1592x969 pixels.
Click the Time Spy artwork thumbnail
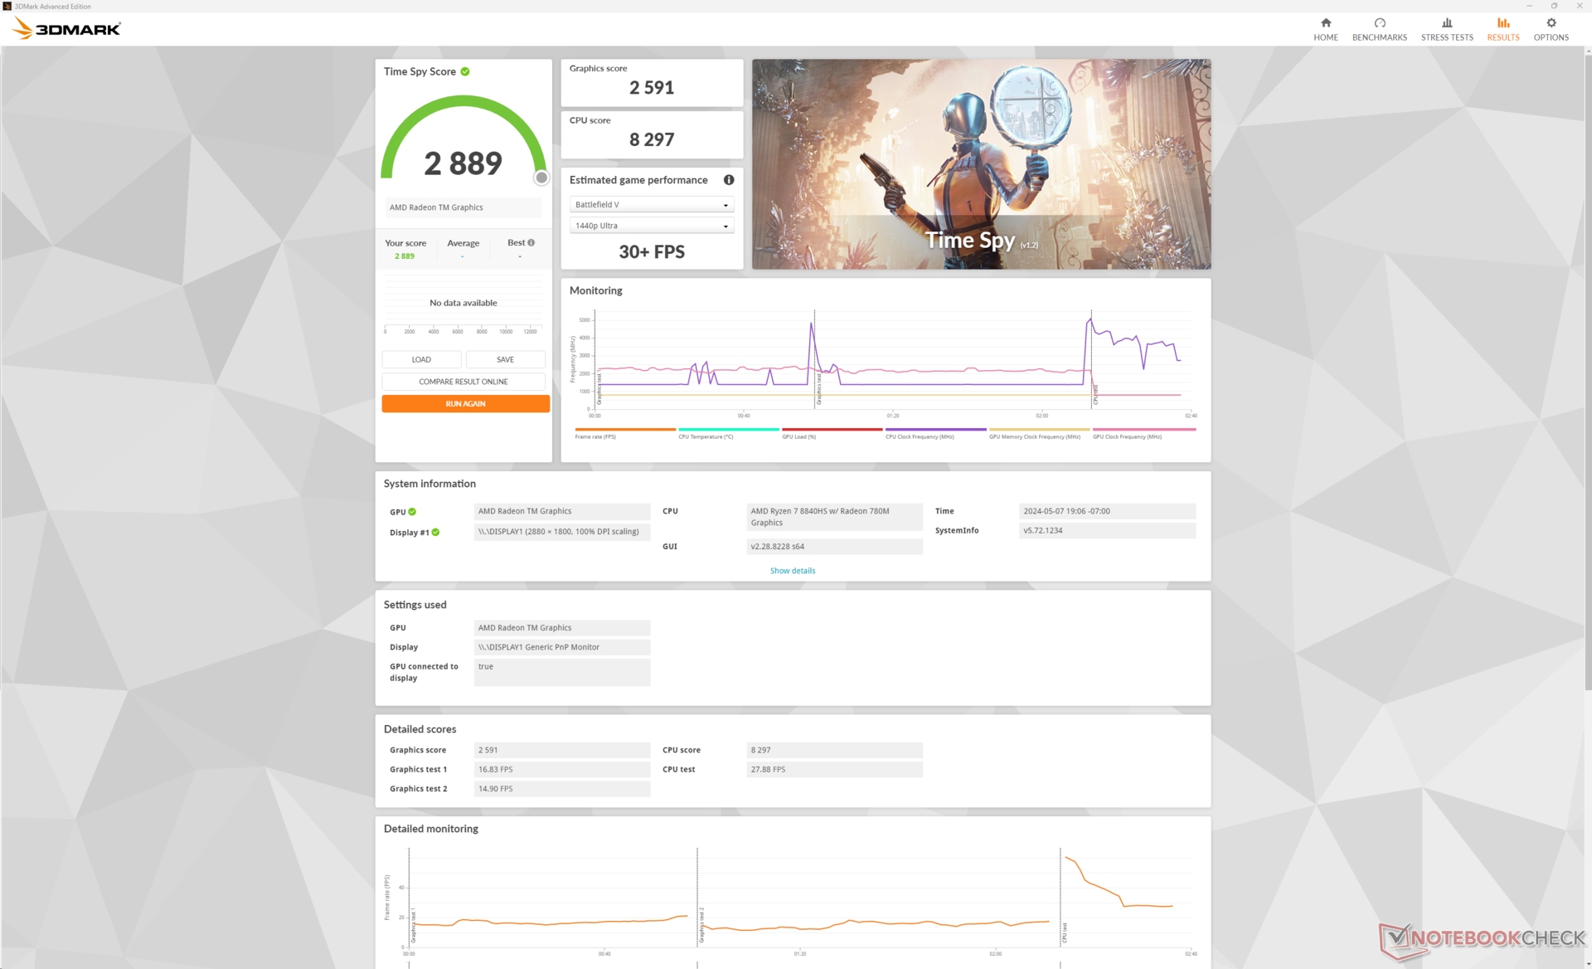tap(980, 163)
